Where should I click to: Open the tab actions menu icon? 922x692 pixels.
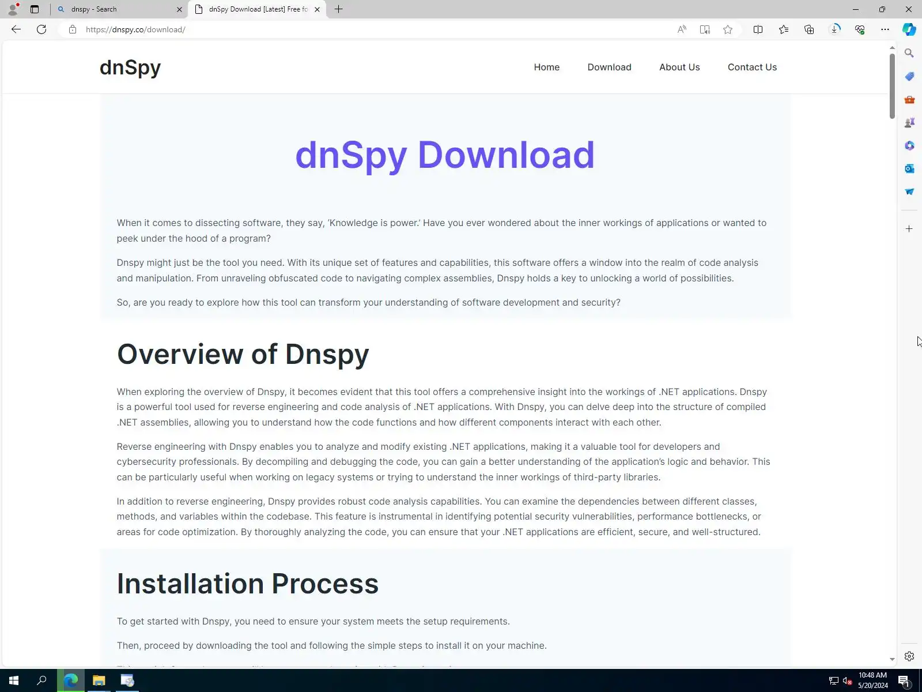tap(35, 9)
